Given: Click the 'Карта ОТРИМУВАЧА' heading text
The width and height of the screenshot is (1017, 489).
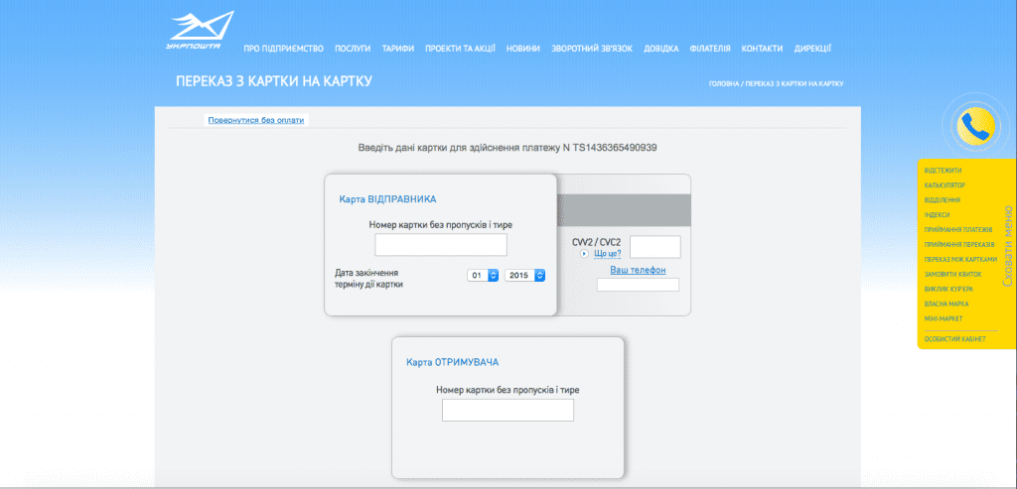Looking at the screenshot, I should [x=452, y=362].
